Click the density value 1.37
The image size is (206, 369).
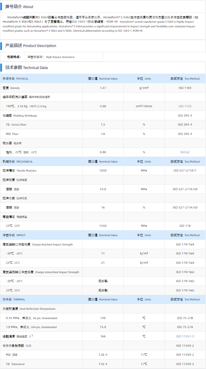103,88
